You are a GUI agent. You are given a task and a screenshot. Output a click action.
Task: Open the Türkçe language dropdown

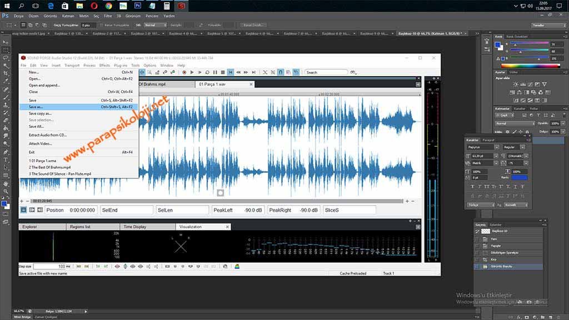[x=481, y=205]
